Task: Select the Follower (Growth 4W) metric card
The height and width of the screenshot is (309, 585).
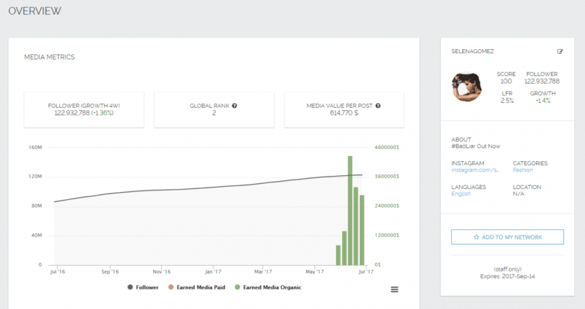Action: [84, 110]
